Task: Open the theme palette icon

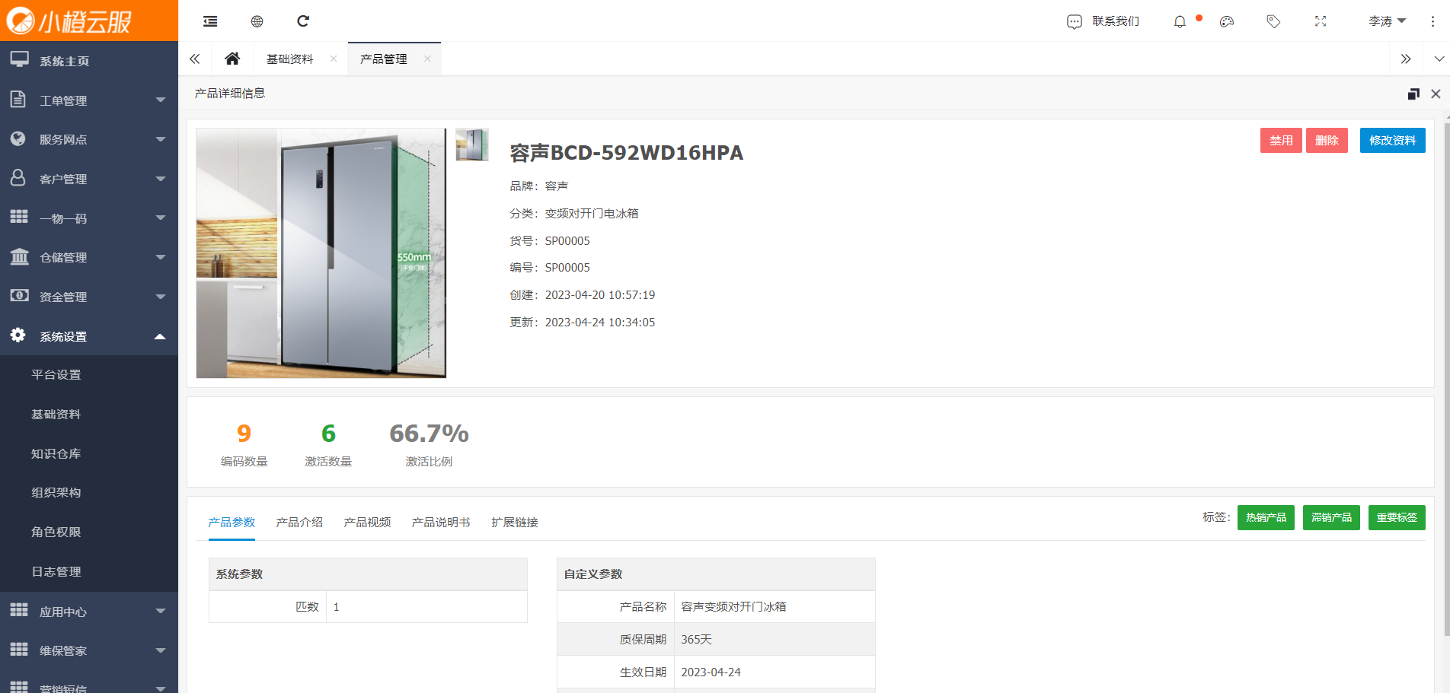Action: (x=1226, y=21)
